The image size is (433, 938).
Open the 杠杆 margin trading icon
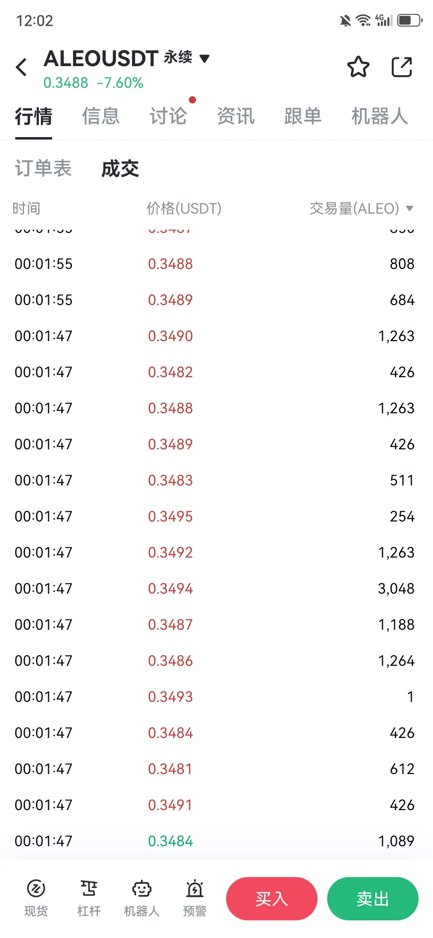[x=89, y=899]
